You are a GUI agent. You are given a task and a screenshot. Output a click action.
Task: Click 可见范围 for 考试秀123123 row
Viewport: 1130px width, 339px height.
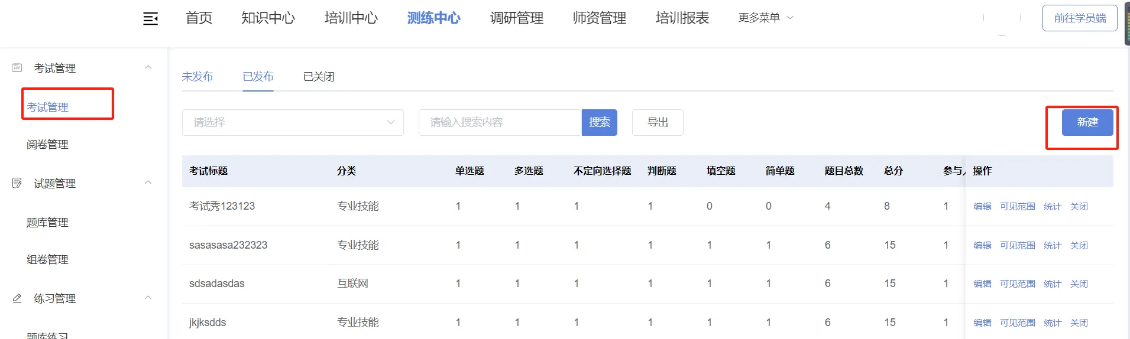pyautogui.click(x=1018, y=207)
